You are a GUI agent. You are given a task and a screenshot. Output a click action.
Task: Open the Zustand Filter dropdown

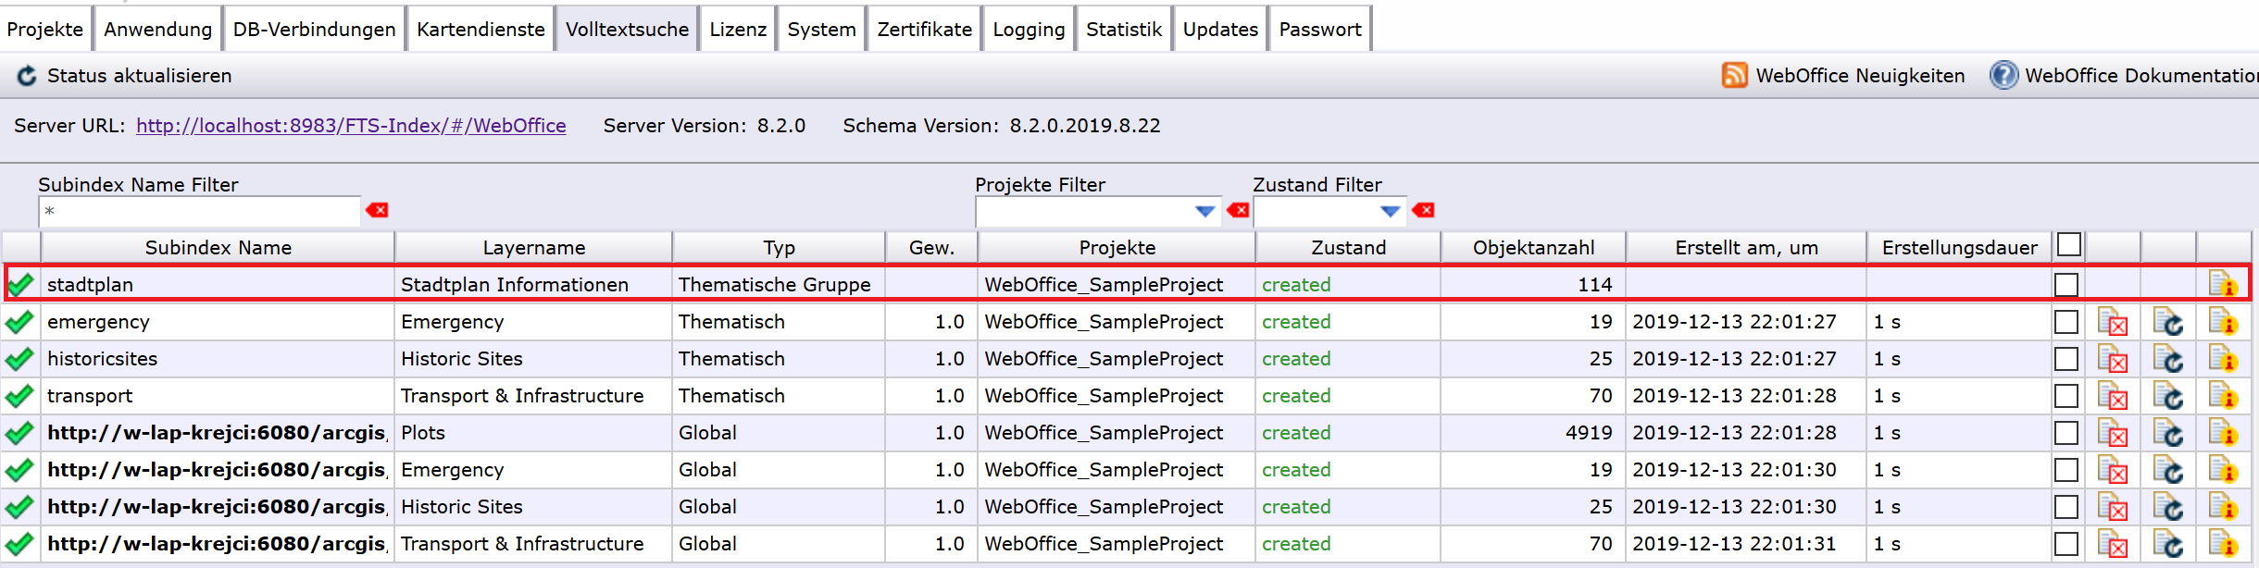1390,212
